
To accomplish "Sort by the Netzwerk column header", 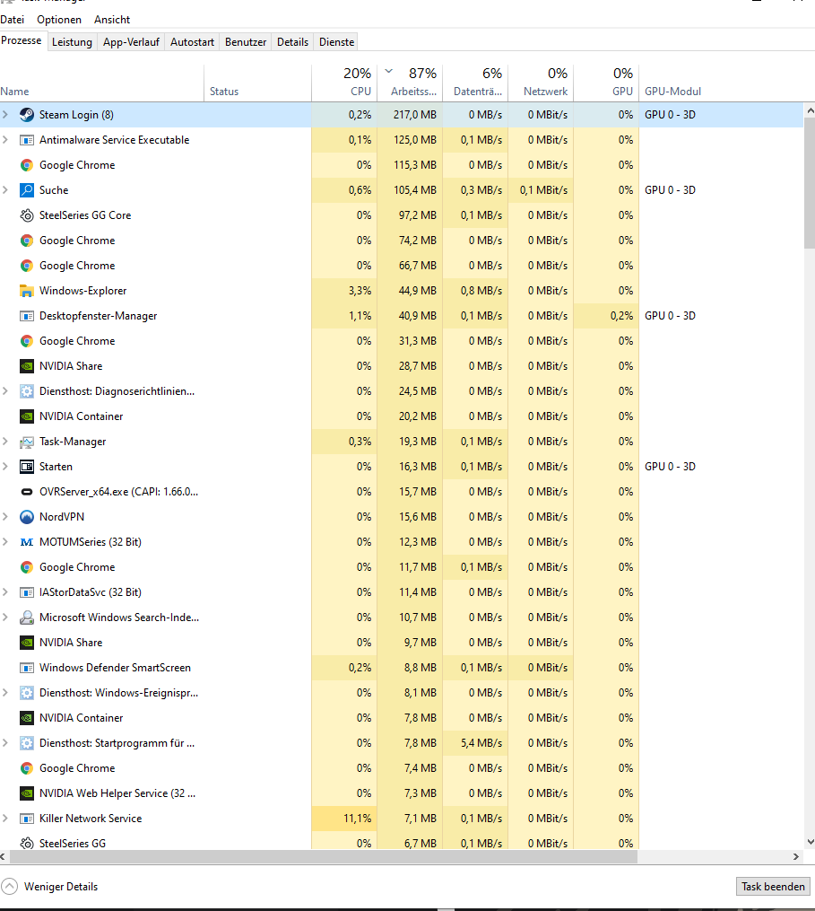I will pyautogui.click(x=541, y=83).
